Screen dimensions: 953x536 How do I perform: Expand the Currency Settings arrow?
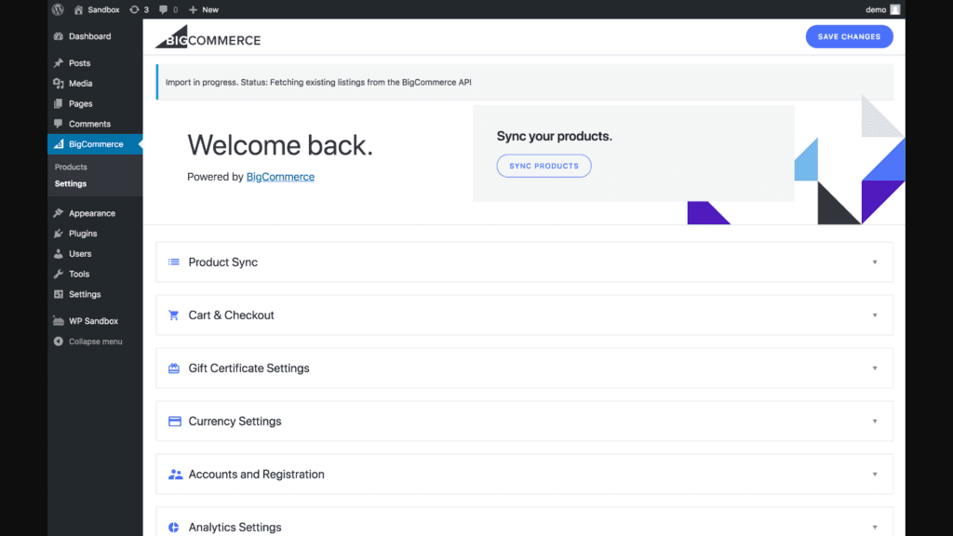pos(875,422)
